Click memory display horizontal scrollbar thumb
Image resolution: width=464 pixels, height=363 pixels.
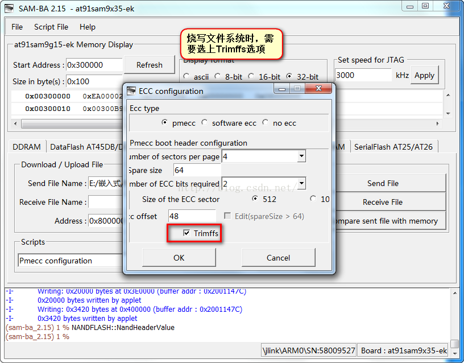(72, 123)
